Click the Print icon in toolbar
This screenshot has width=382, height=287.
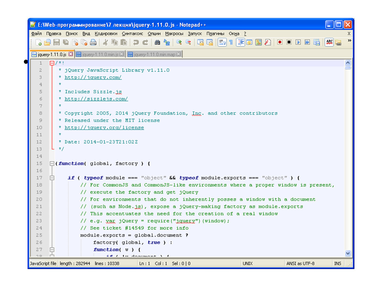pos(93,42)
